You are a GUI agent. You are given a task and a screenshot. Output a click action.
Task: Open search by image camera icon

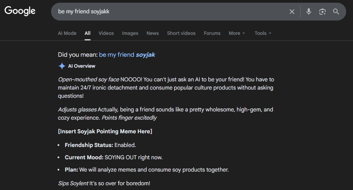coord(322,12)
